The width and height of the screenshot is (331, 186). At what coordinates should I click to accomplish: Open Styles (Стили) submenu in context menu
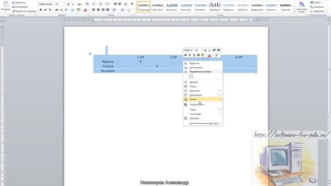click(203, 99)
